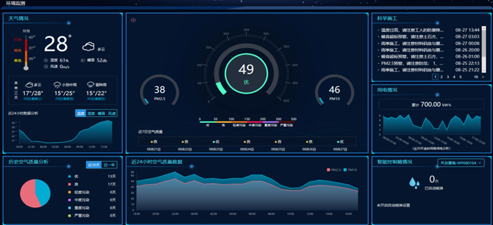This screenshot has width=493, height=225.
Task: Switch history analysis to the 近一年 tab
Action: [109, 165]
